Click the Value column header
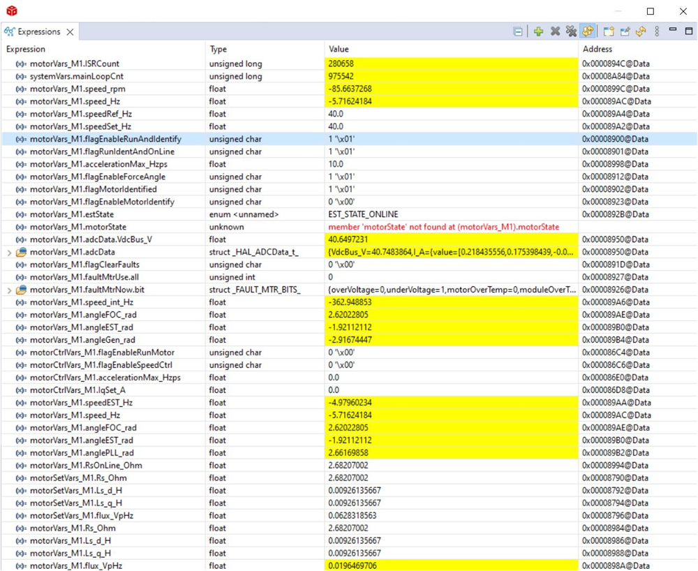698x571 pixels. tap(339, 50)
